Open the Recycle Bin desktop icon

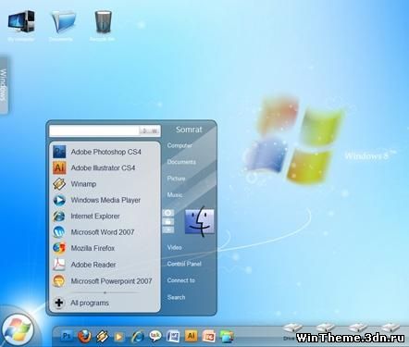click(x=104, y=22)
